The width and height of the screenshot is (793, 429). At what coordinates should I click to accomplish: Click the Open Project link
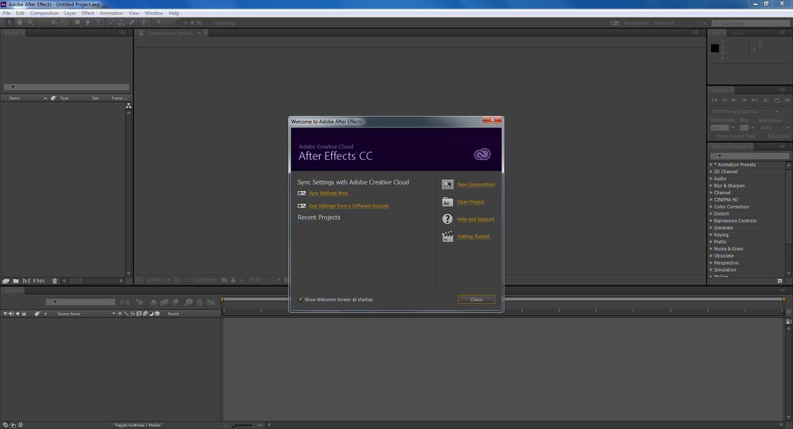470,202
